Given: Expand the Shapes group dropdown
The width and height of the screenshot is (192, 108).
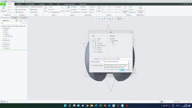Looking at the screenshot, I should point(73,15).
